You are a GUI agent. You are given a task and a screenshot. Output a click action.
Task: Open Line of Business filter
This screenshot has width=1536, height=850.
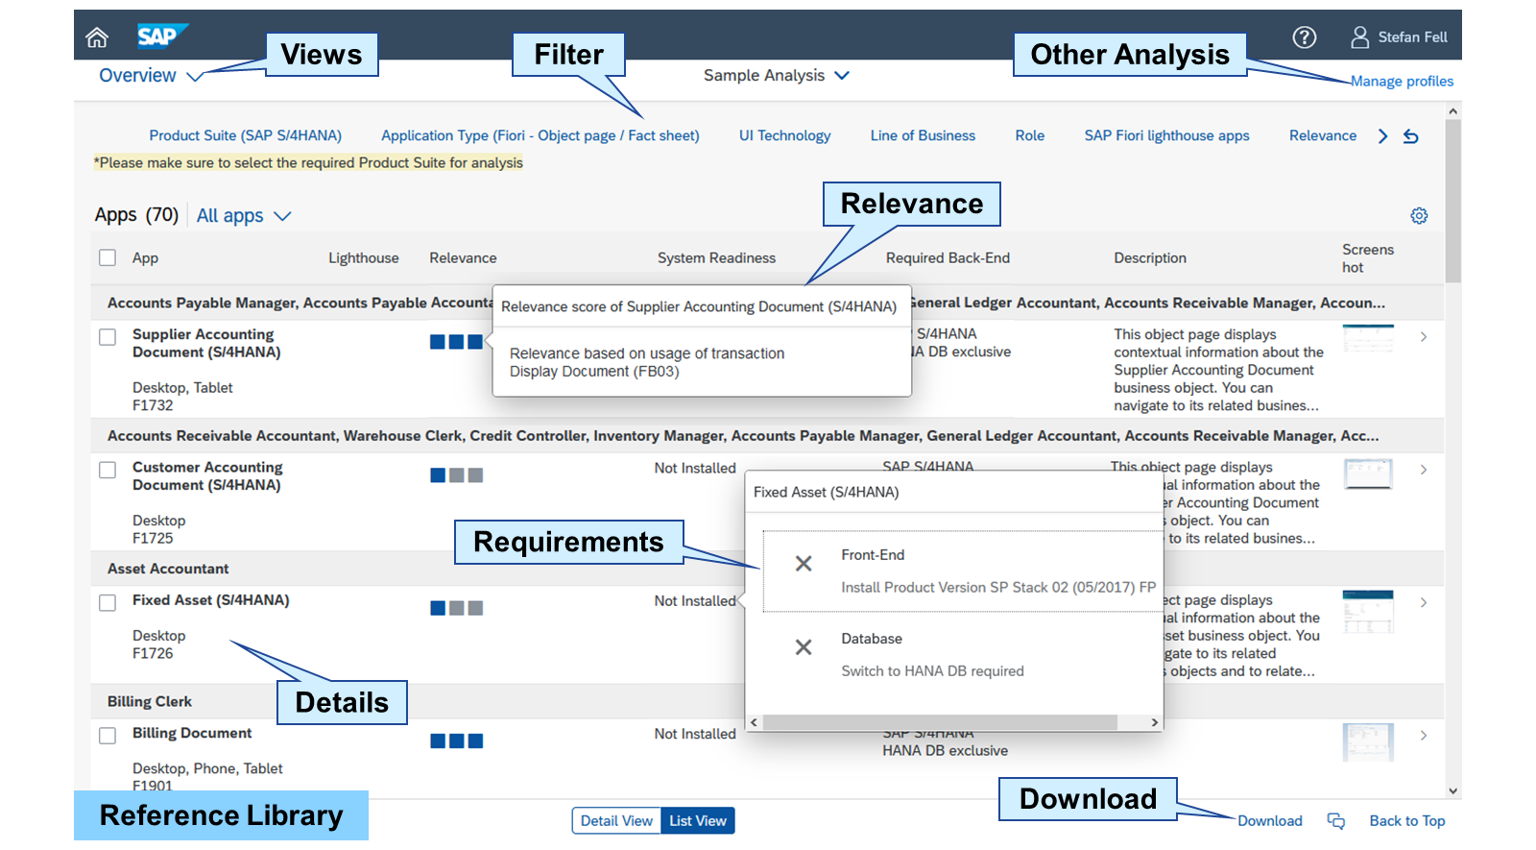pyautogui.click(x=923, y=136)
